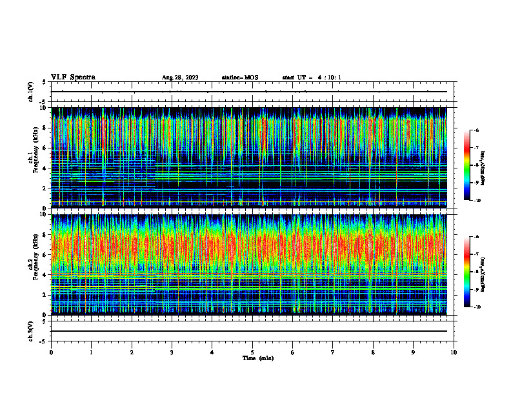Click the "Time (min)" x-axis label

tap(258, 358)
